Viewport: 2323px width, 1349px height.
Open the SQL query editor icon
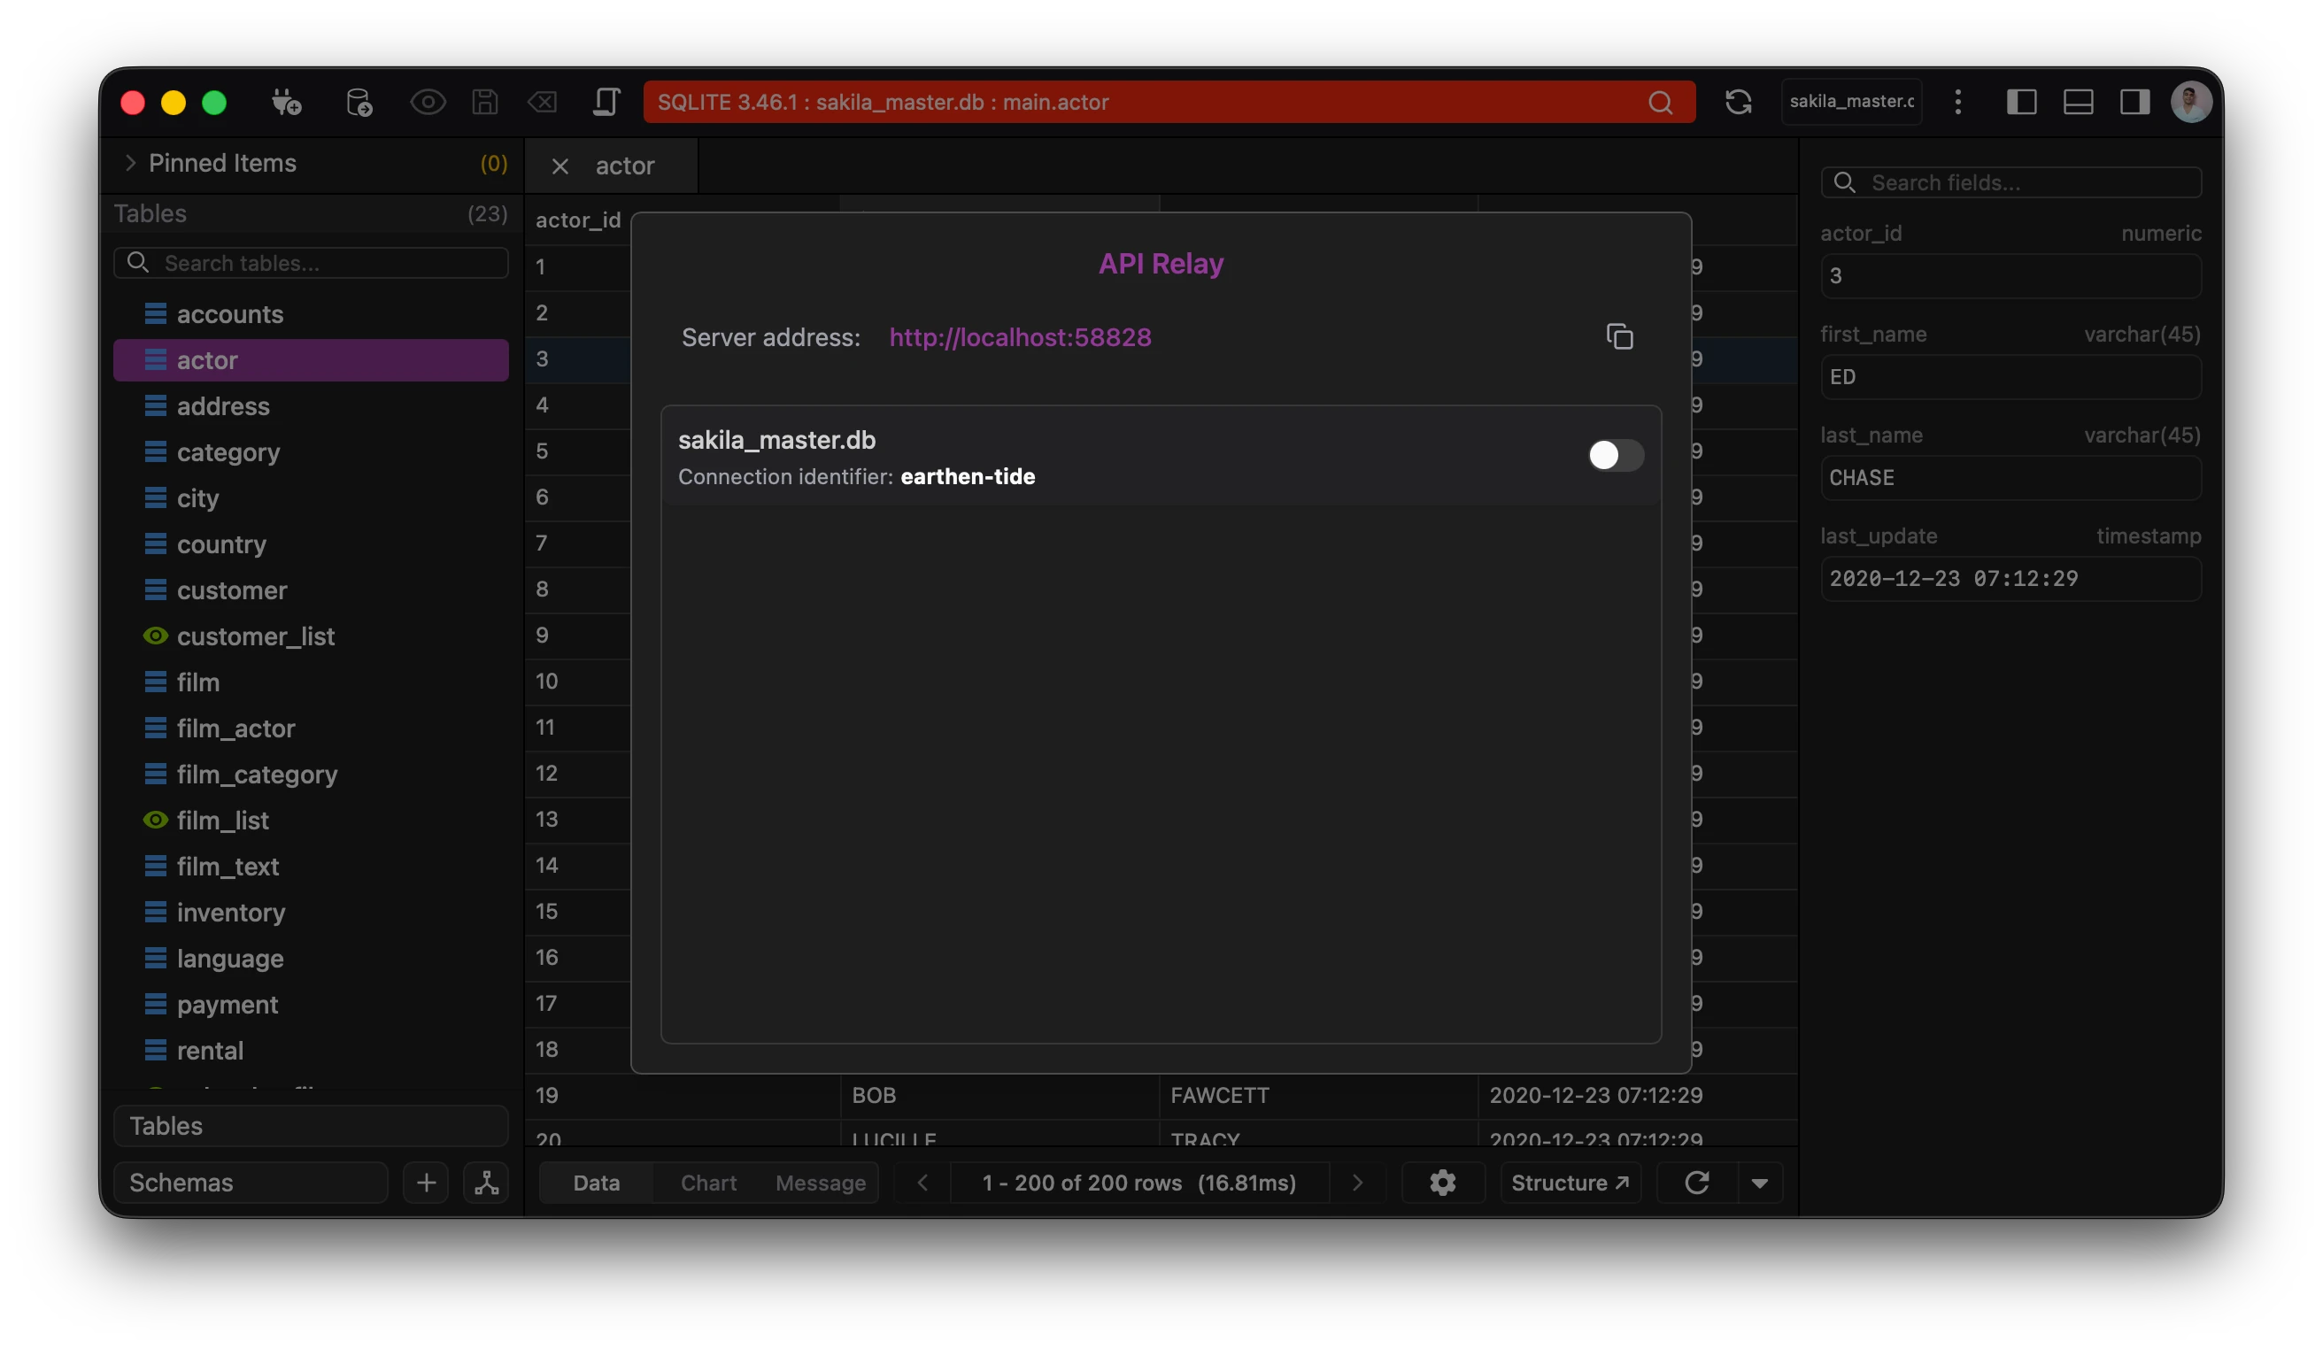(606, 103)
